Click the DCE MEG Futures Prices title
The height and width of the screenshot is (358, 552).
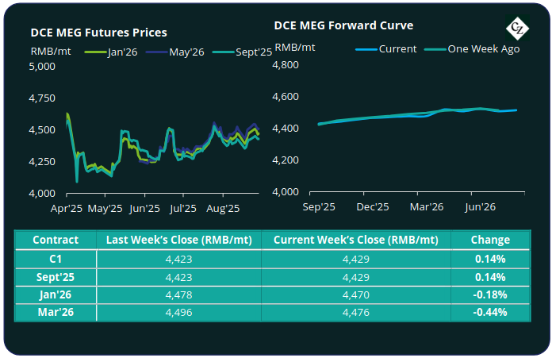click(x=98, y=33)
